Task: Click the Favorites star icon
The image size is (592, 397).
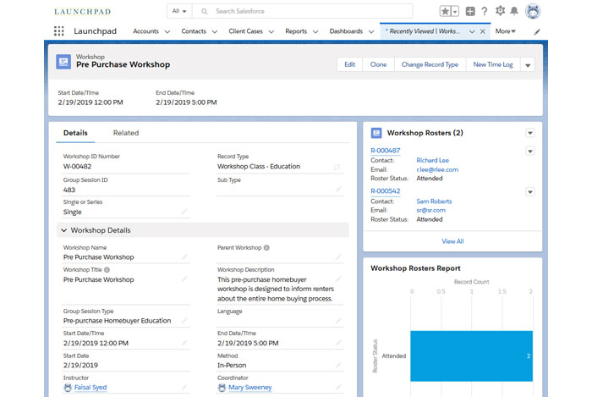Action: pos(445,11)
